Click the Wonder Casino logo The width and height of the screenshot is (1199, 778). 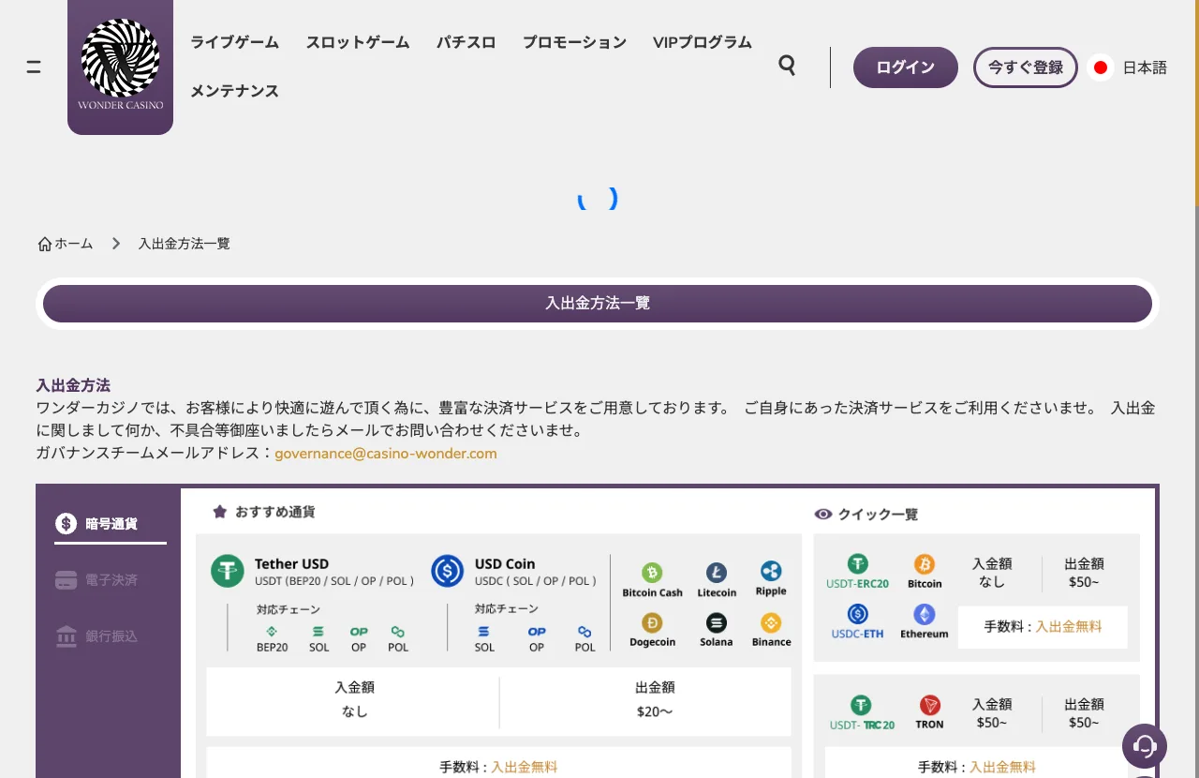tap(120, 66)
